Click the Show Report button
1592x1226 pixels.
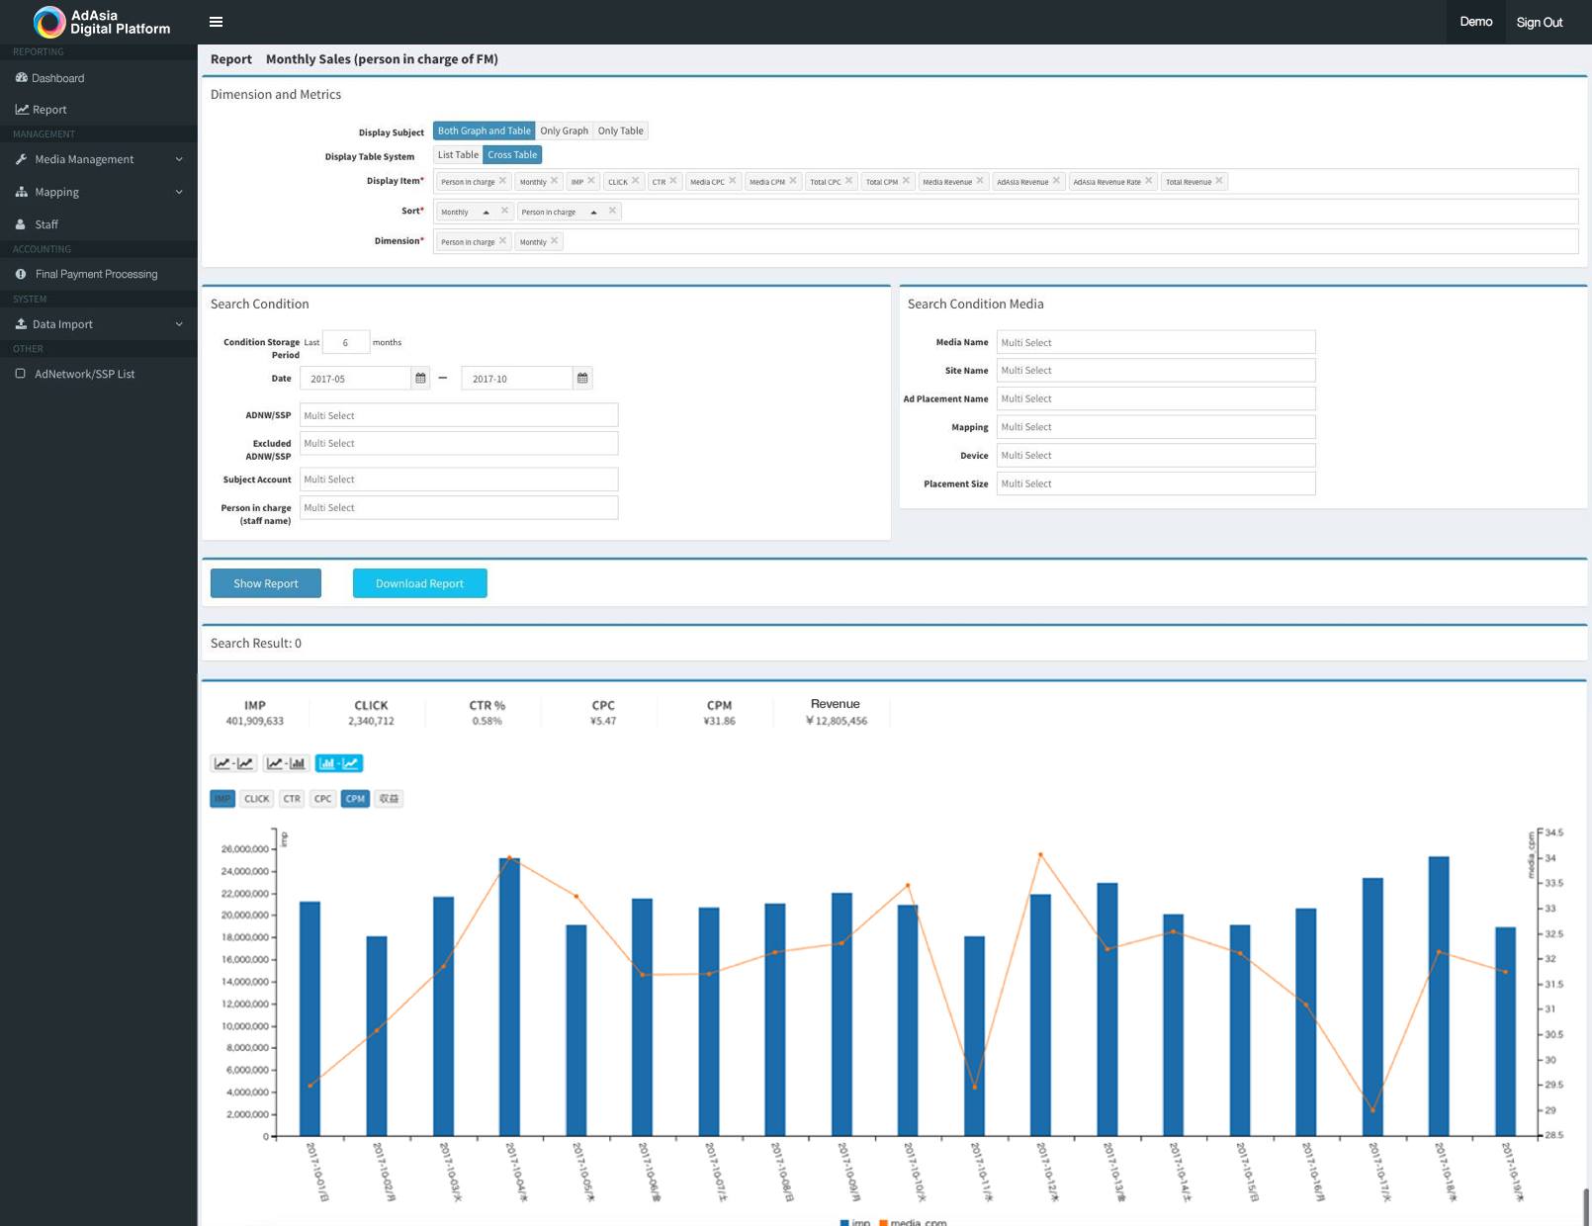[x=265, y=583]
